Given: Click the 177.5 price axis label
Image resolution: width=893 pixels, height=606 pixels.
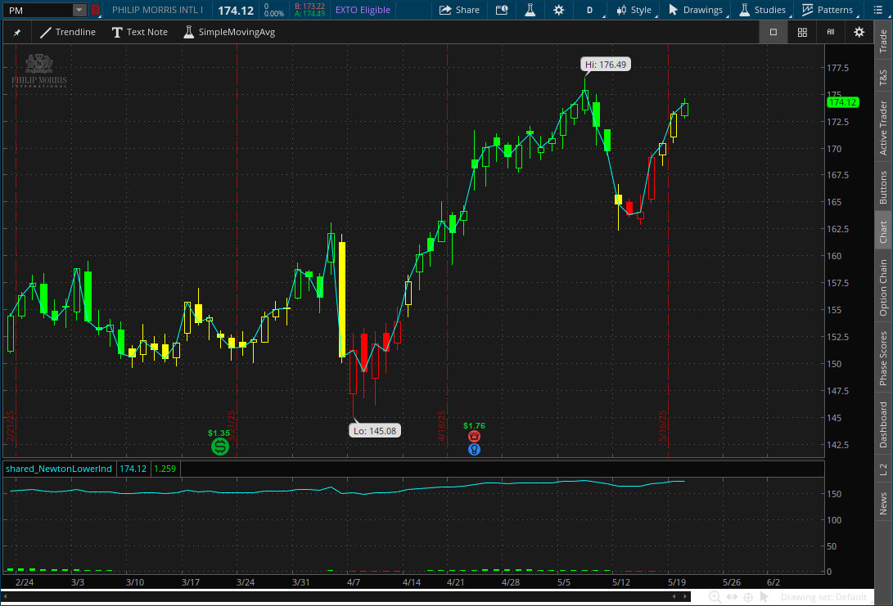Looking at the screenshot, I should coord(838,68).
